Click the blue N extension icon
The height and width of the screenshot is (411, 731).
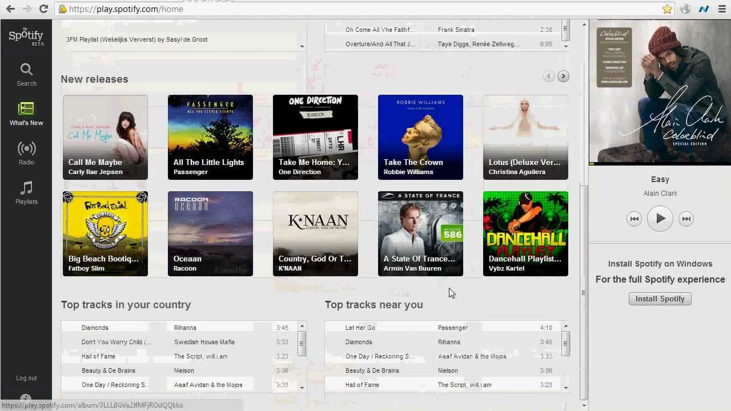point(704,9)
